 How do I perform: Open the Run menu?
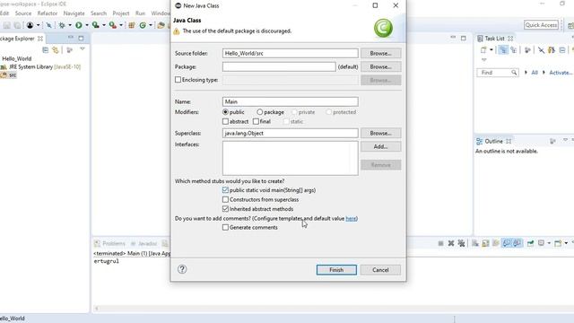pyautogui.click(x=140, y=13)
